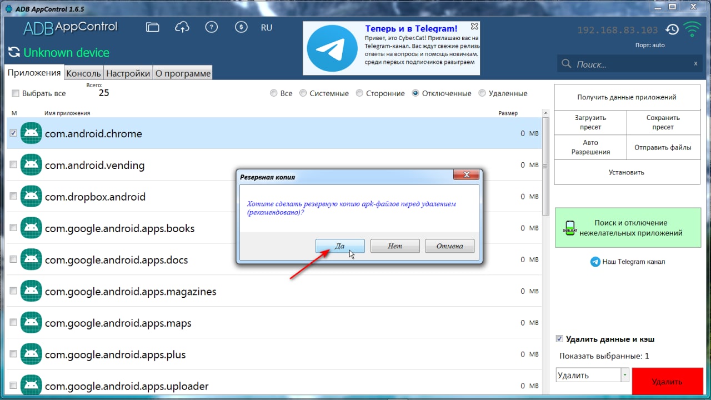The image size is (711, 400).
Task: Select the Системные radio filter
Action: (303, 93)
